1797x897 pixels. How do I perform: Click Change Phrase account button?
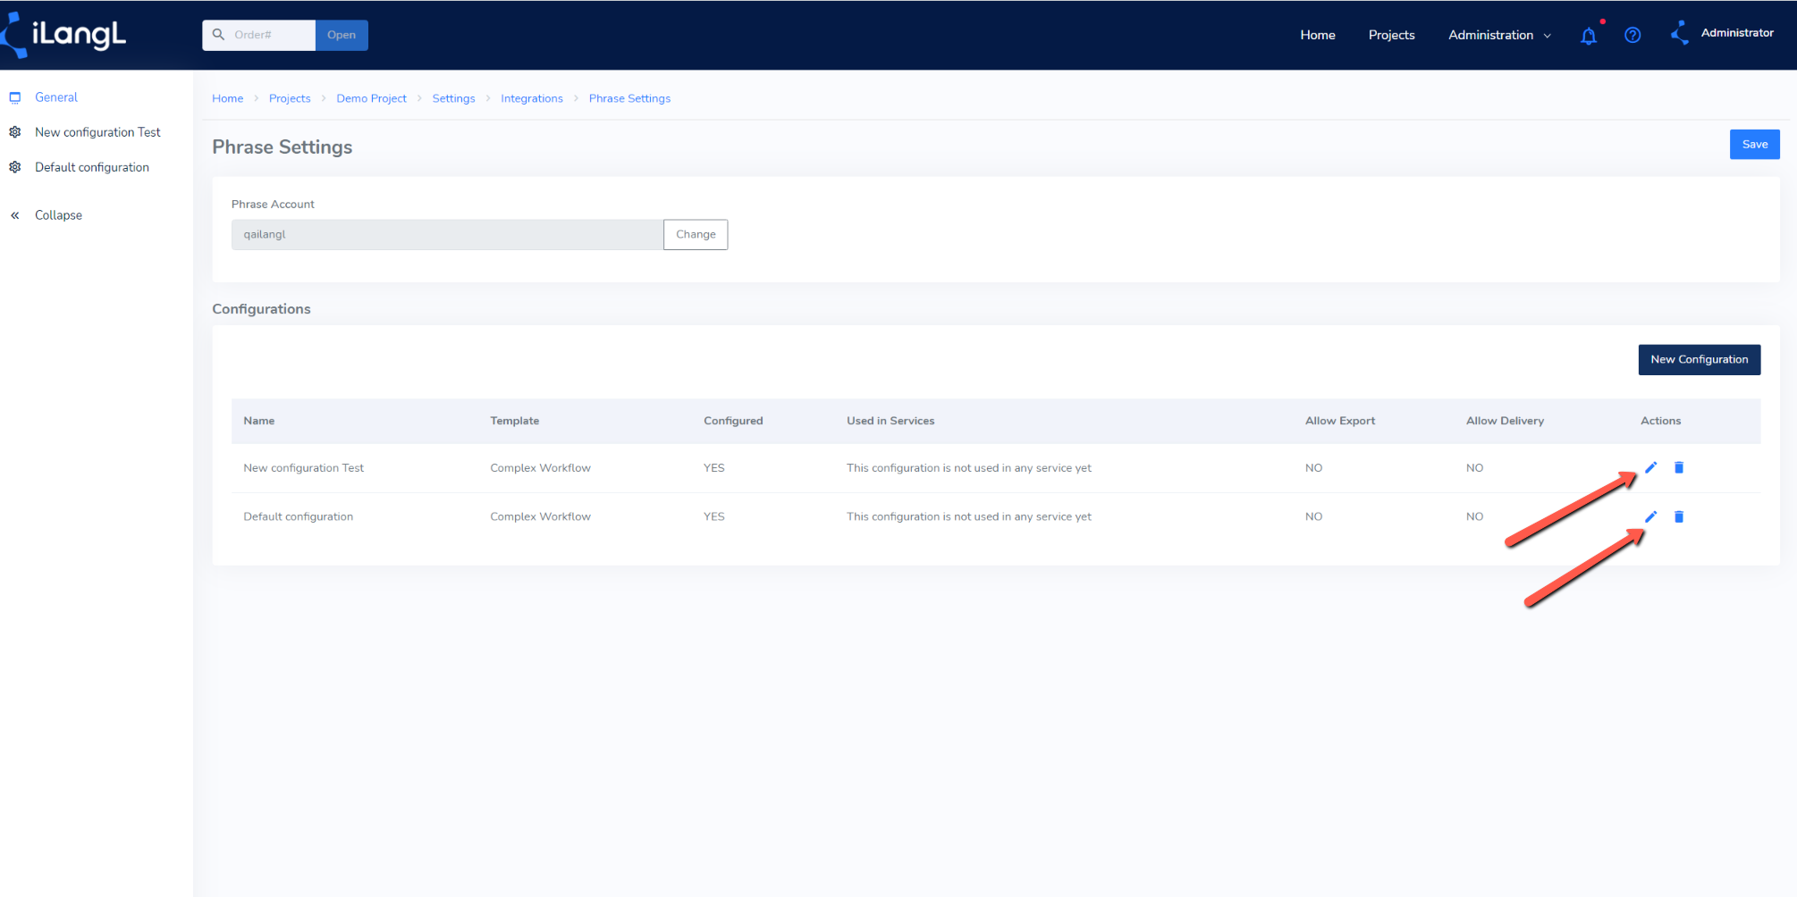pyautogui.click(x=696, y=234)
